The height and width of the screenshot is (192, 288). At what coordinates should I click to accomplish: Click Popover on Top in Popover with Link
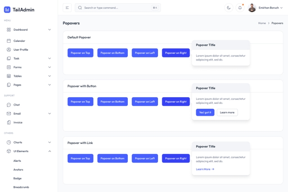[x=81, y=158]
